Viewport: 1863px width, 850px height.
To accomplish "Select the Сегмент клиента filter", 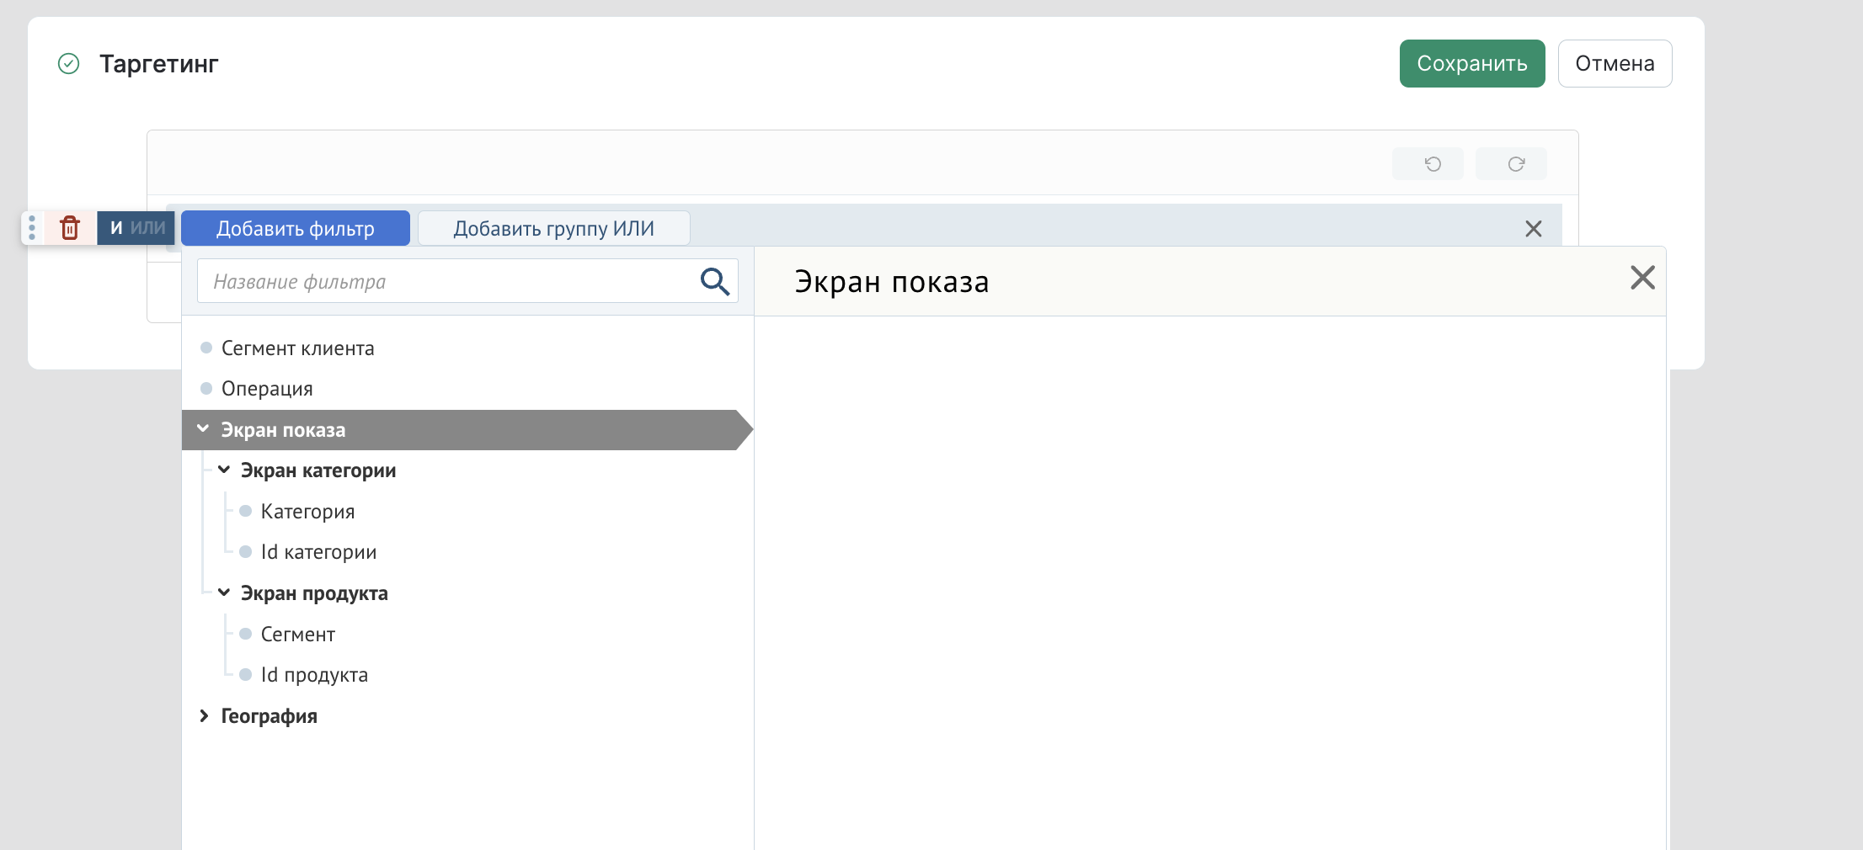I will click(x=297, y=348).
